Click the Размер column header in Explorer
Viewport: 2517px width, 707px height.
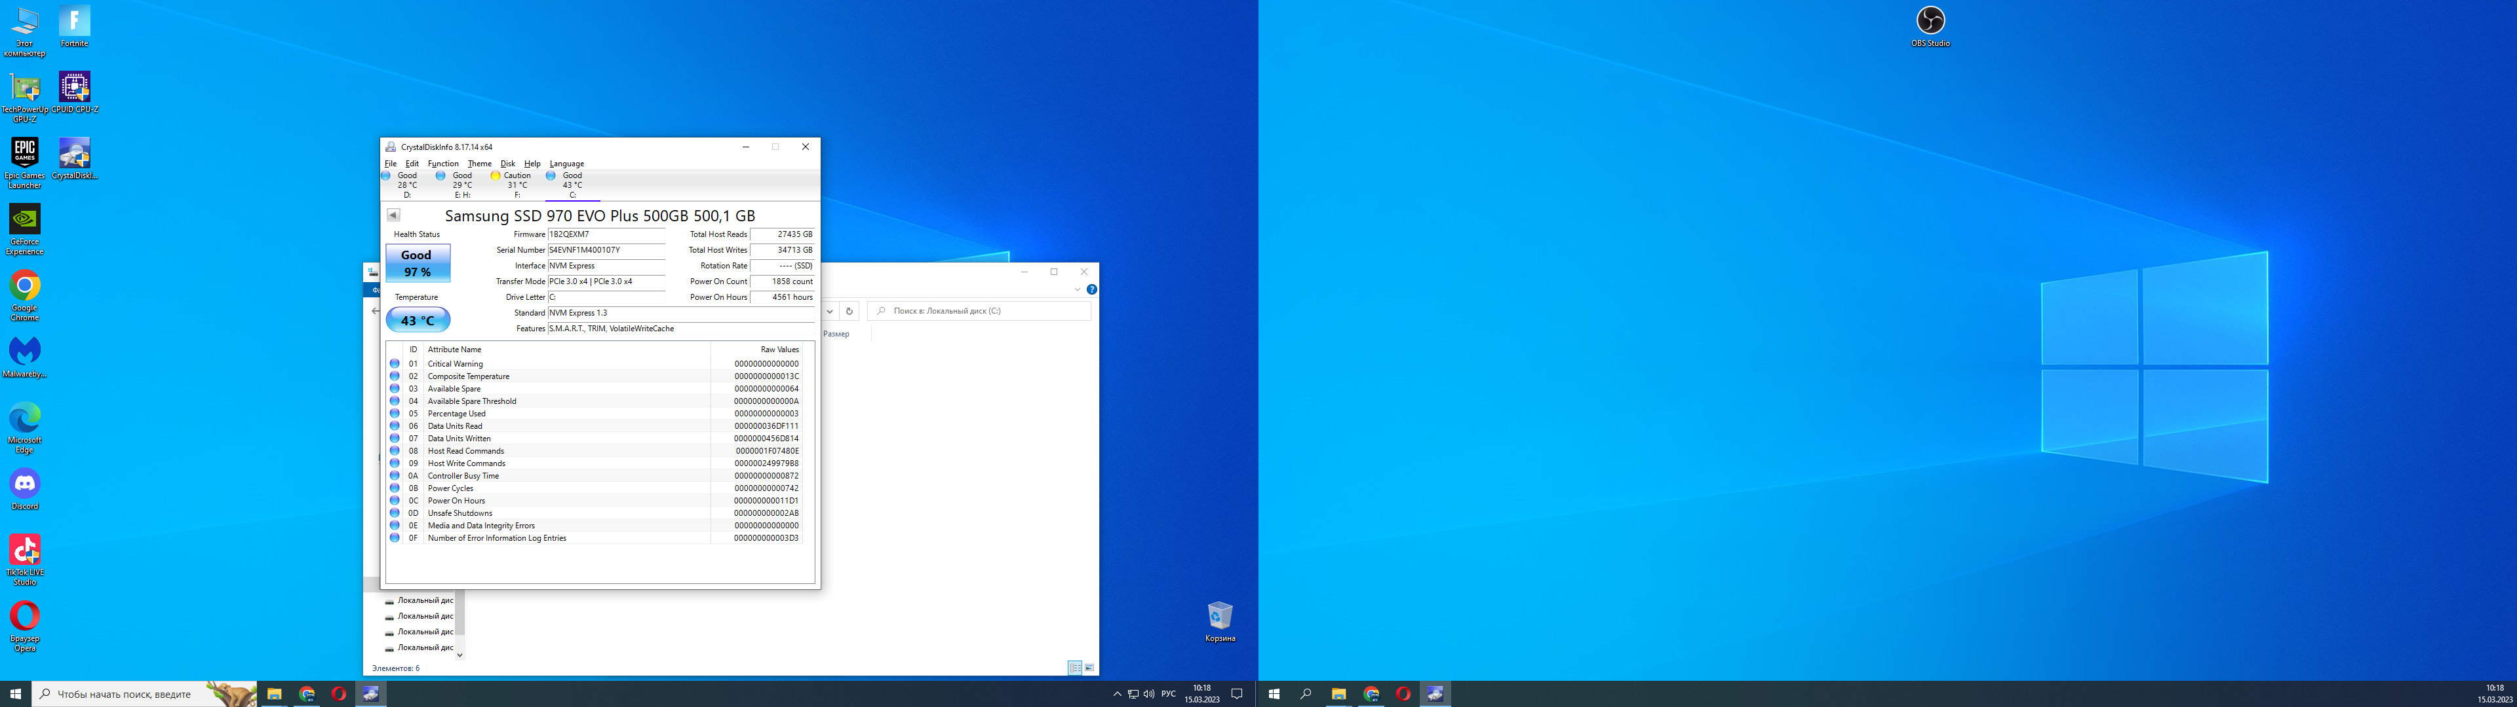[x=836, y=334]
